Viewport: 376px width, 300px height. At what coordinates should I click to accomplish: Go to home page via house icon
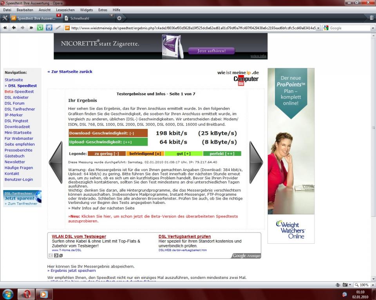click(49, 28)
